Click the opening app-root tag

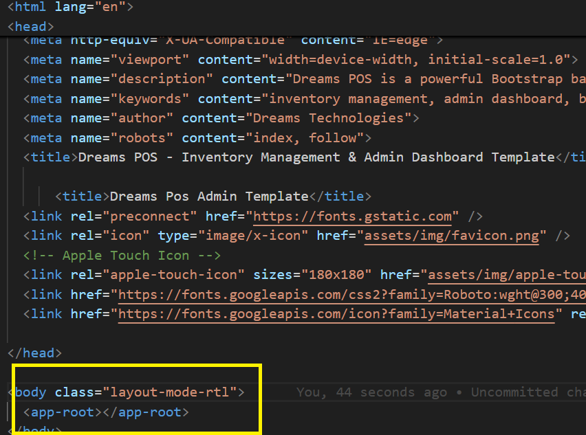point(63,412)
